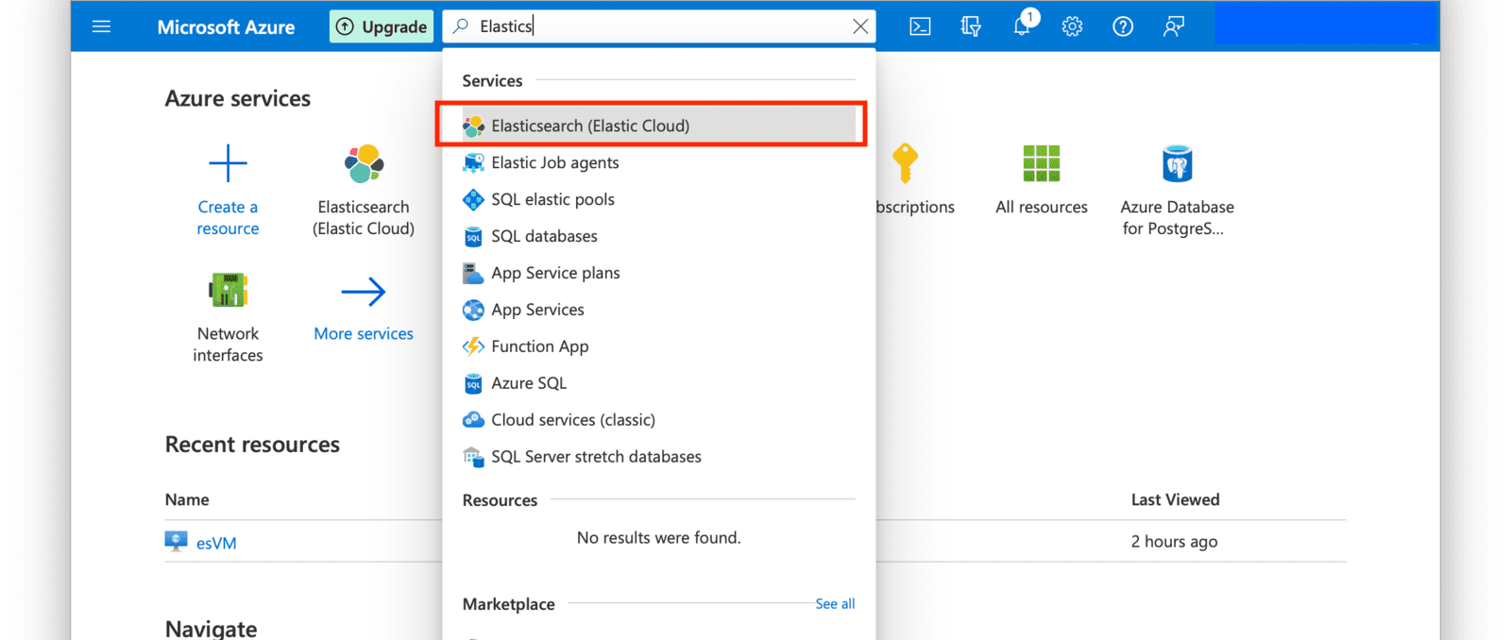Open the Help question mark icon
1511x640 pixels.
[1123, 26]
